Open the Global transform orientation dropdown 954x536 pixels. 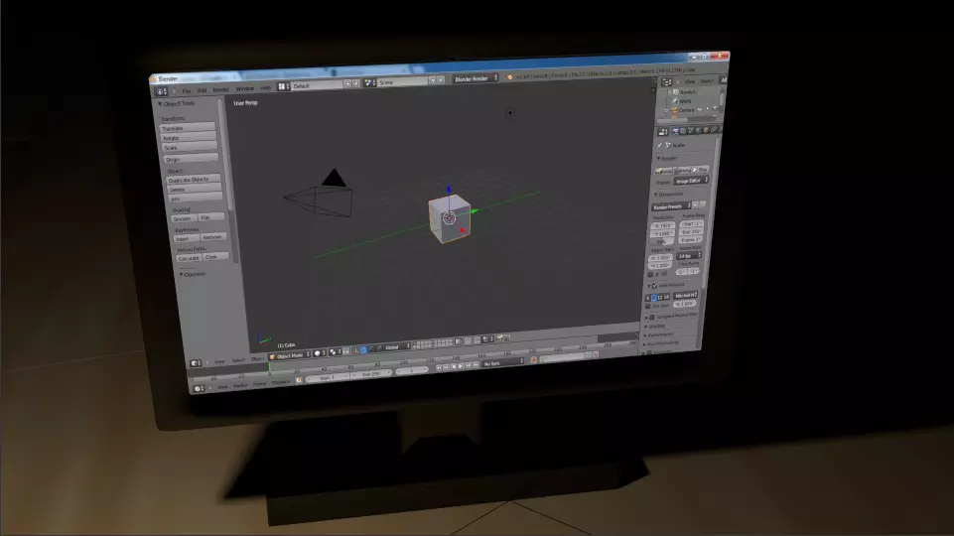coord(397,346)
